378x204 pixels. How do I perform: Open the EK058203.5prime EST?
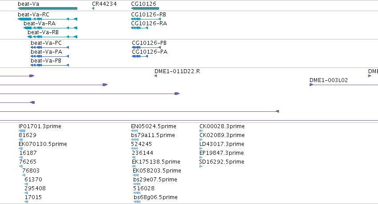pyautogui.click(x=157, y=171)
